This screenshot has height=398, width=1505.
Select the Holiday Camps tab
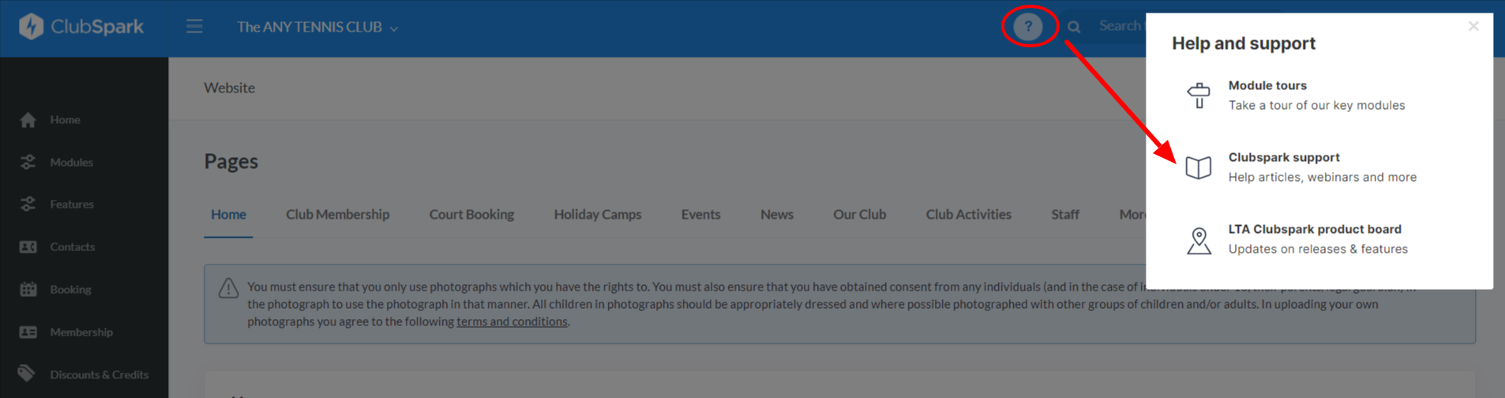[598, 215]
